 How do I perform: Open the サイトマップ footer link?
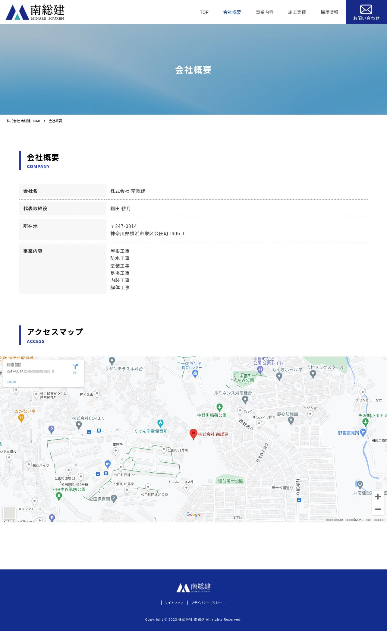coord(174,603)
